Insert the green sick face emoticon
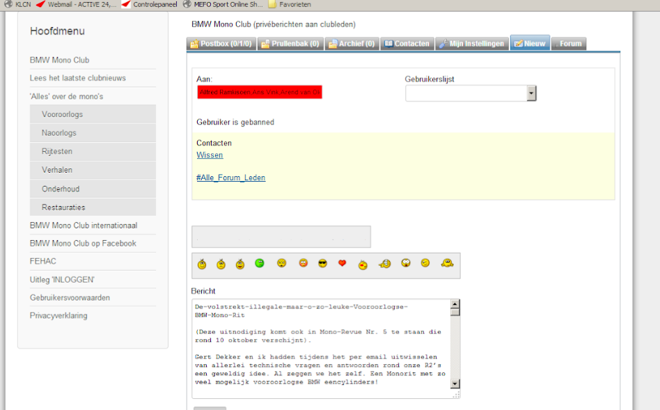 (260, 263)
